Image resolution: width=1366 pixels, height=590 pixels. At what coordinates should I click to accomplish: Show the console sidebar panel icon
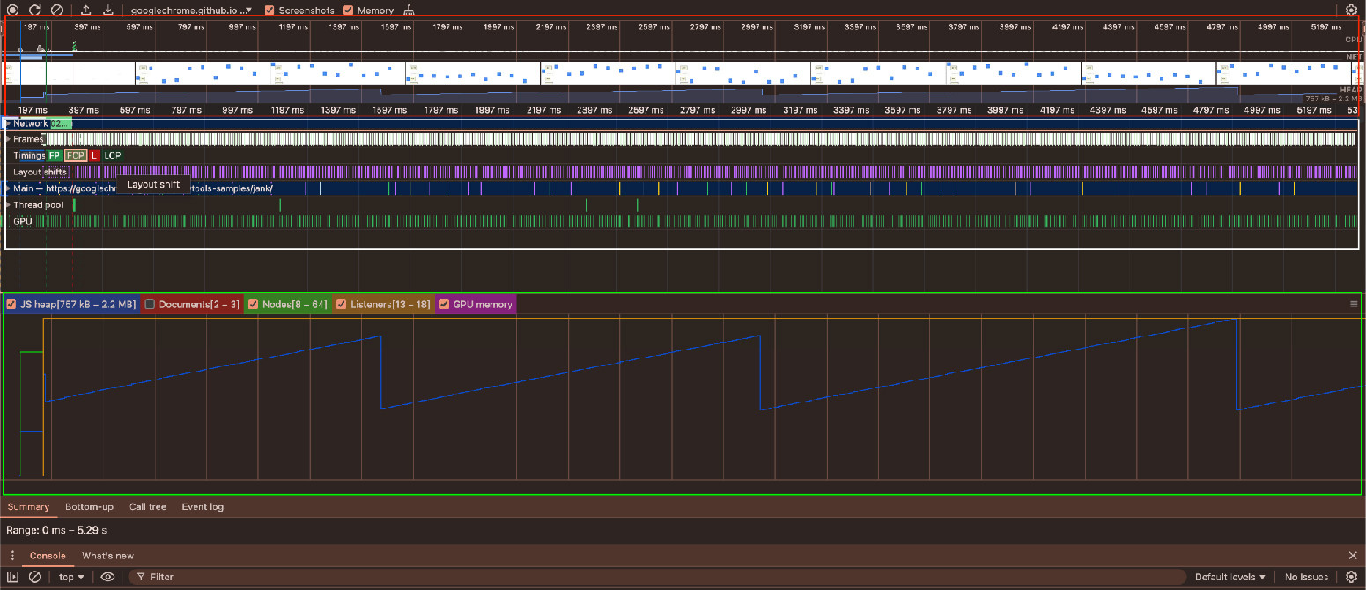(x=12, y=577)
